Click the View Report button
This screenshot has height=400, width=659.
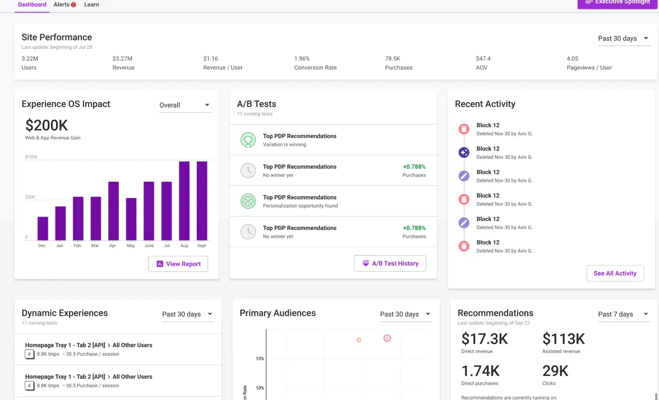[178, 264]
